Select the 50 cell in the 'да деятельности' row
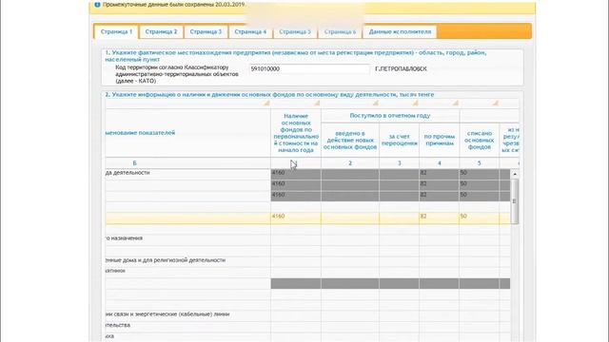 (479, 173)
